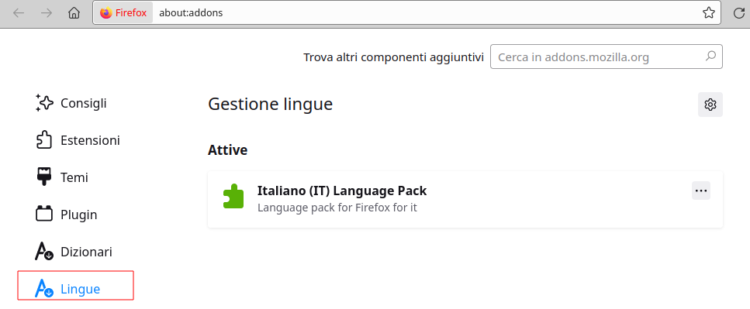750x309 pixels.
Task: Bookmark this page with the star icon
Action: click(x=708, y=13)
